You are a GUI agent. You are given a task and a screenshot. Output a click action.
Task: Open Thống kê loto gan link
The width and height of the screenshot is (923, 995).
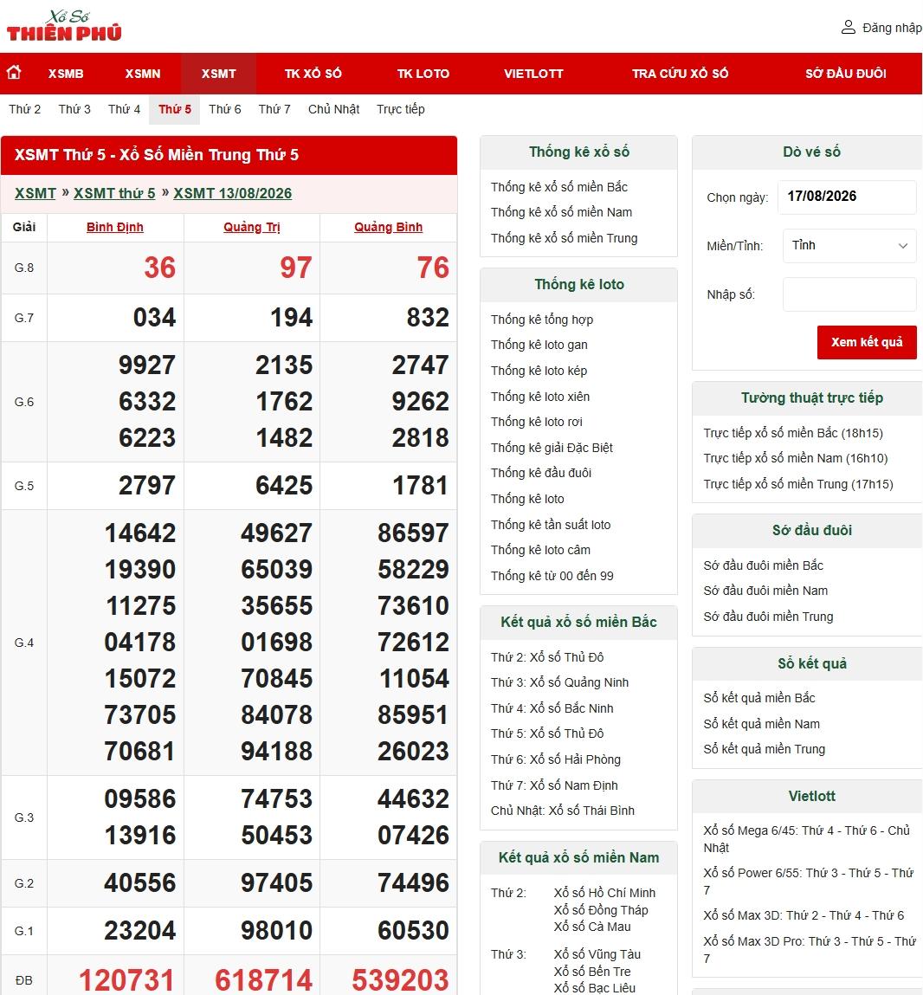point(539,345)
